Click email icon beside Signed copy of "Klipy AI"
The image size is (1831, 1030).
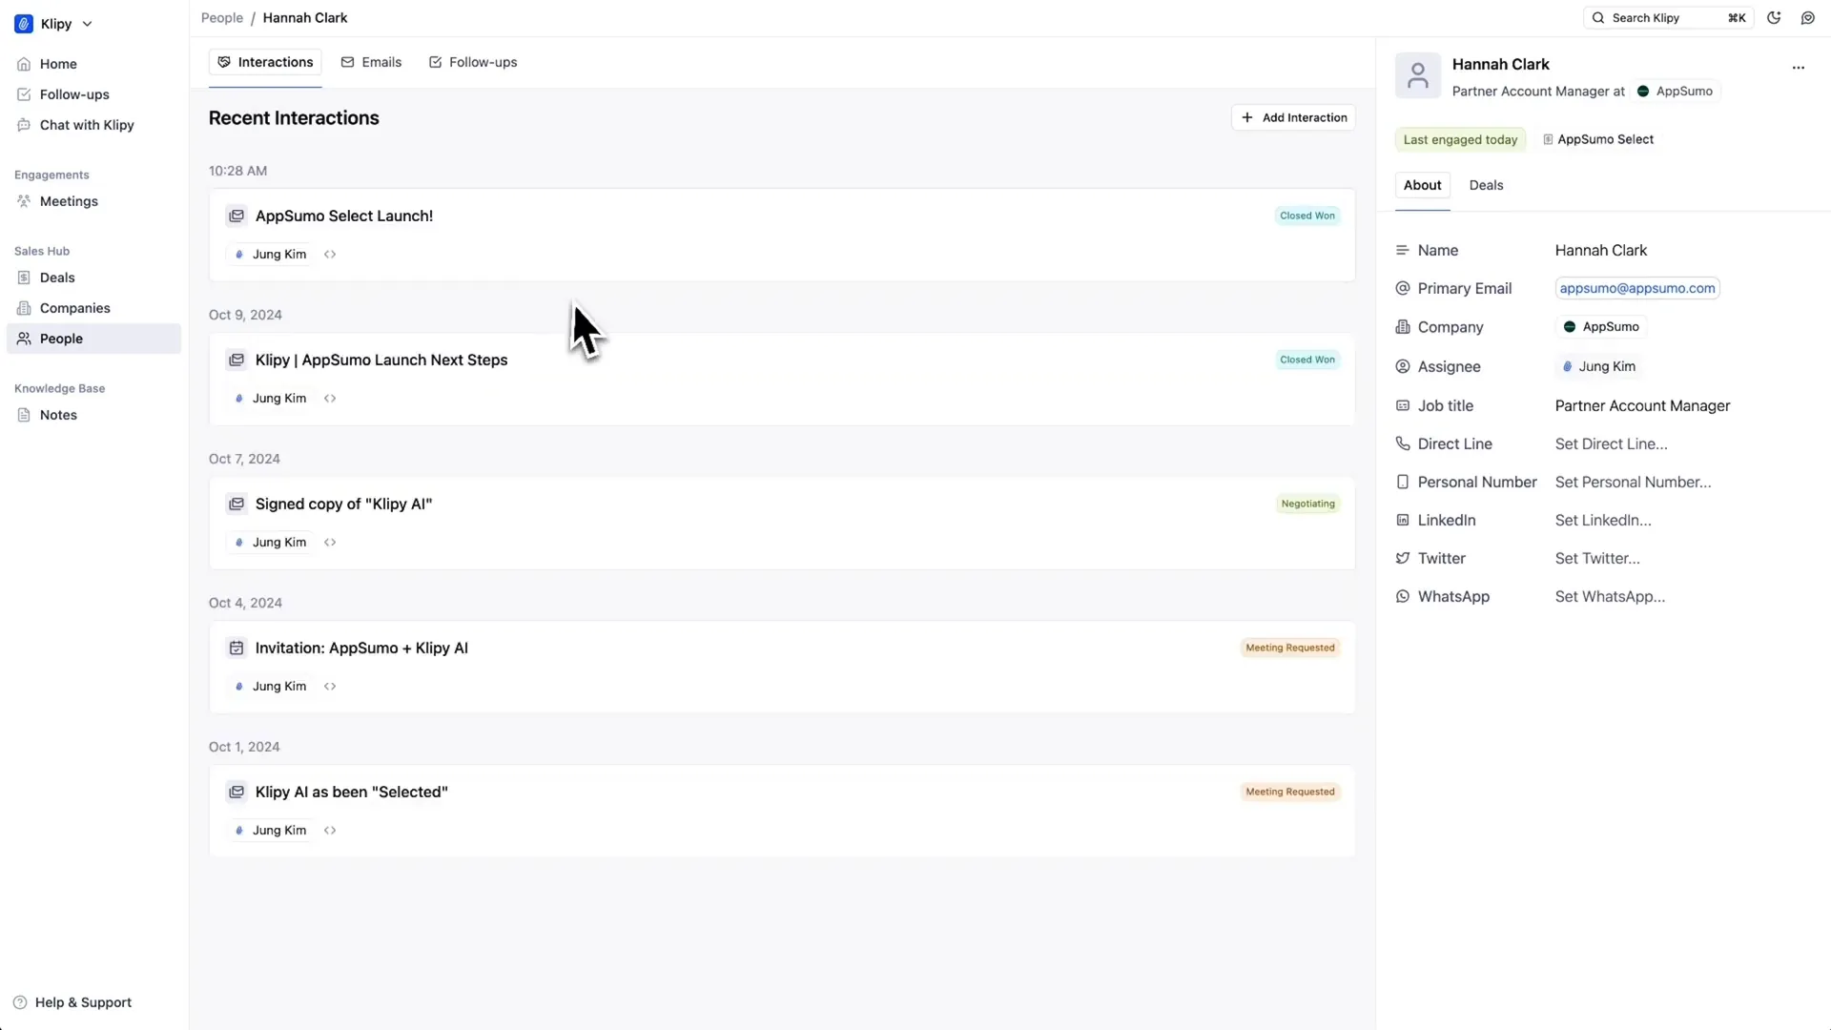pos(236,504)
